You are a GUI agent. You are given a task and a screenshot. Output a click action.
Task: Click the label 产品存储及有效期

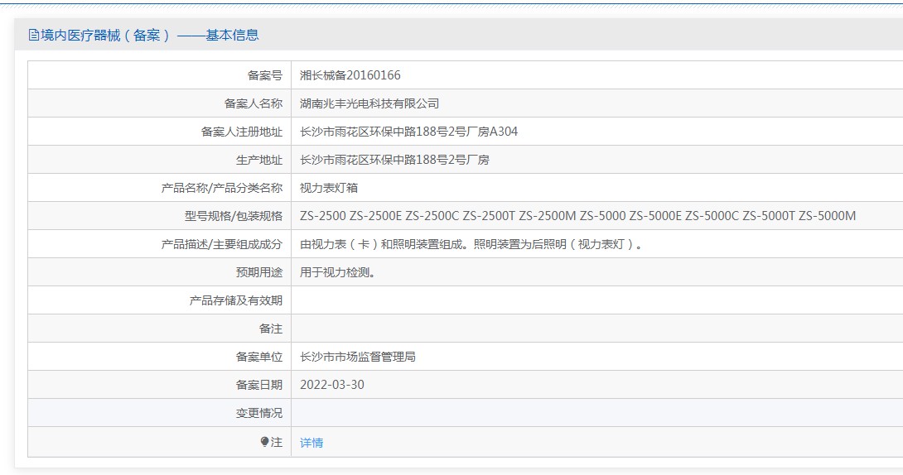pyautogui.click(x=236, y=300)
